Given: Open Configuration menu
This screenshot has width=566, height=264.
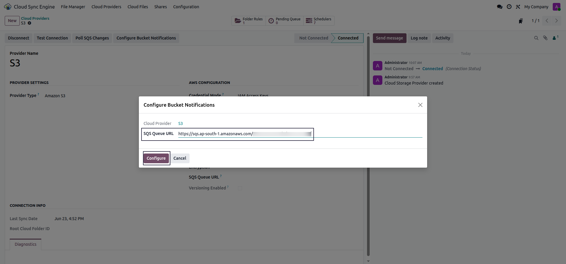Looking at the screenshot, I should point(186,6).
